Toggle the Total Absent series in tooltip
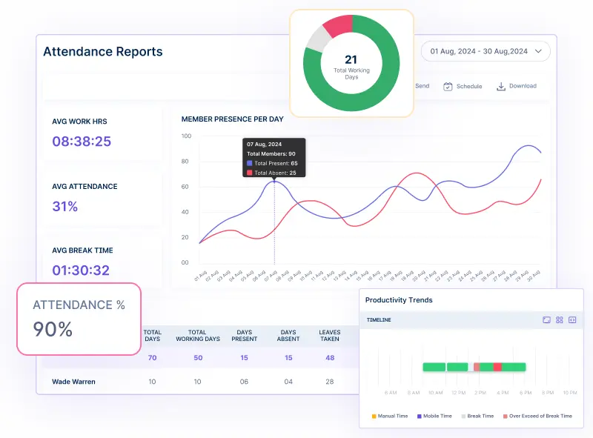593x438 pixels. (x=250, y=173)
